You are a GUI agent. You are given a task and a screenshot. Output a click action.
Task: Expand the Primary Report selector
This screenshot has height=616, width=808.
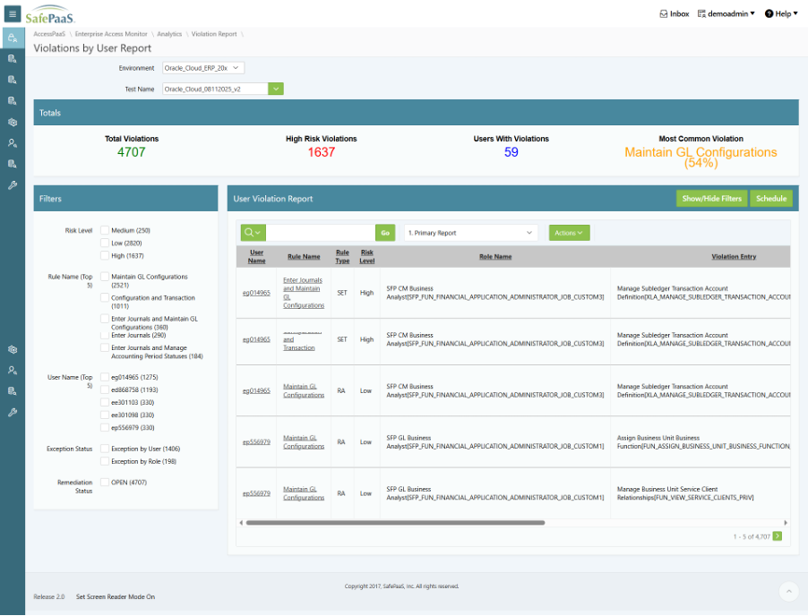[x=470, y=233]
